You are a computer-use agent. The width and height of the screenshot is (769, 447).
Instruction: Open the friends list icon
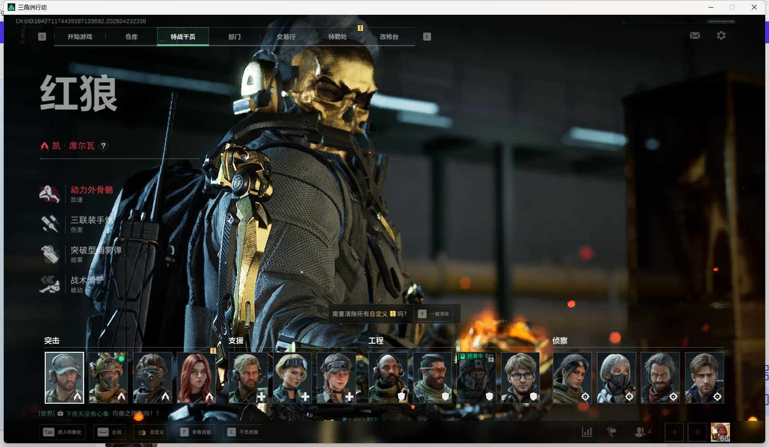click(x=641, y=432)
